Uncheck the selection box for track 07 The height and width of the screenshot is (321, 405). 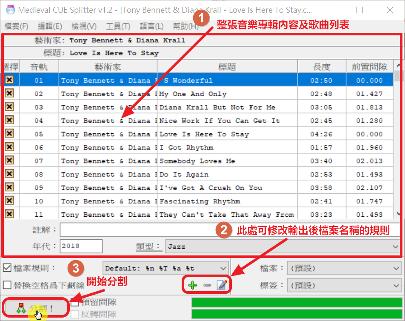click(x=9, y=160)
